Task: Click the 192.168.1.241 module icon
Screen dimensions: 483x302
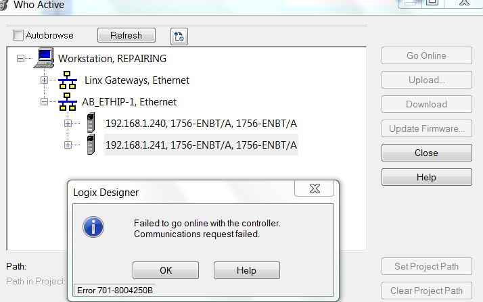Action: tap(91, 144)
